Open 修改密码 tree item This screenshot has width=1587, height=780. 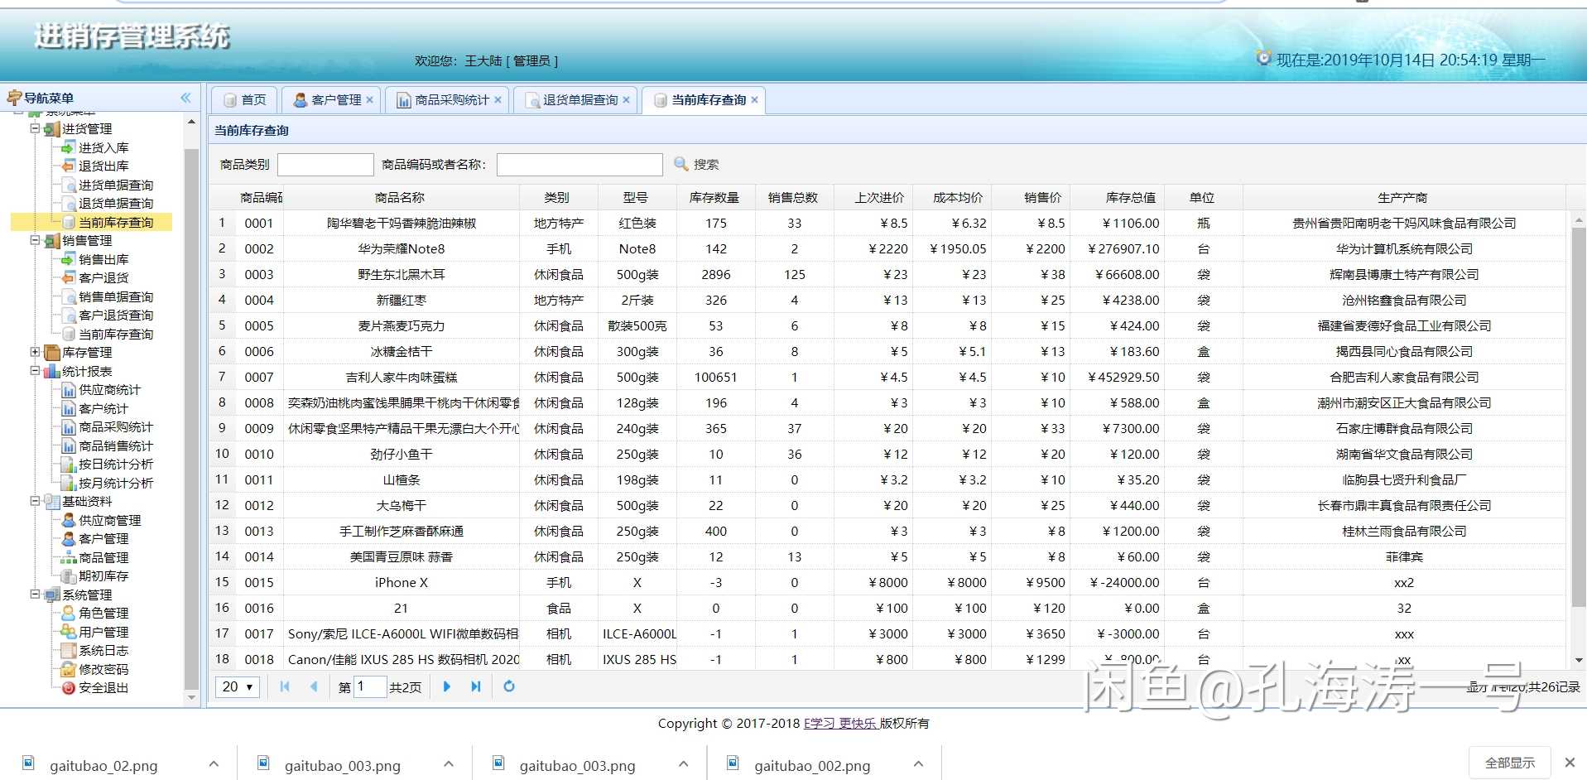(103, 669)
